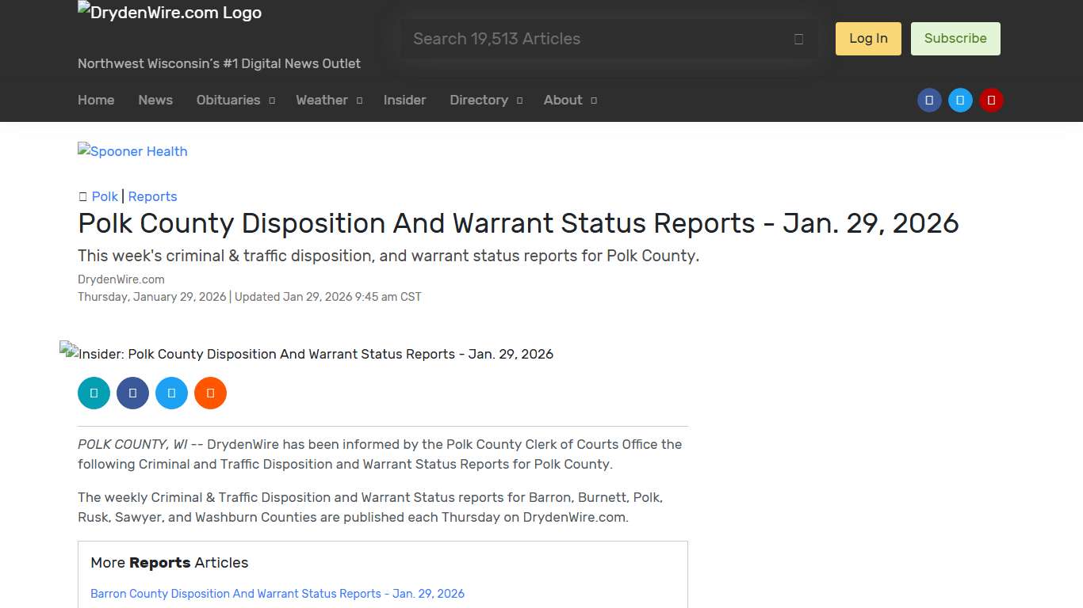Click the DrydenWire.com logo
Viewport: 1083px width, 608px height.
pos(169,12)
